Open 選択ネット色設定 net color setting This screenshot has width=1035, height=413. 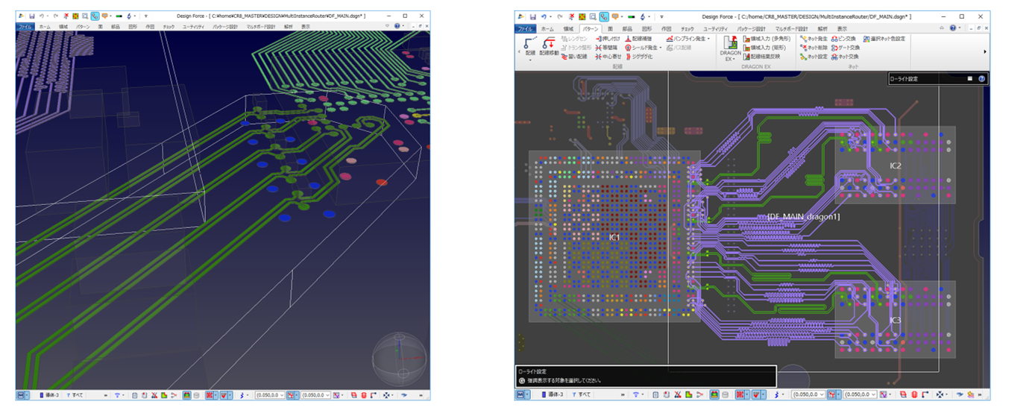pyautogui.click(x=884, y=38)
